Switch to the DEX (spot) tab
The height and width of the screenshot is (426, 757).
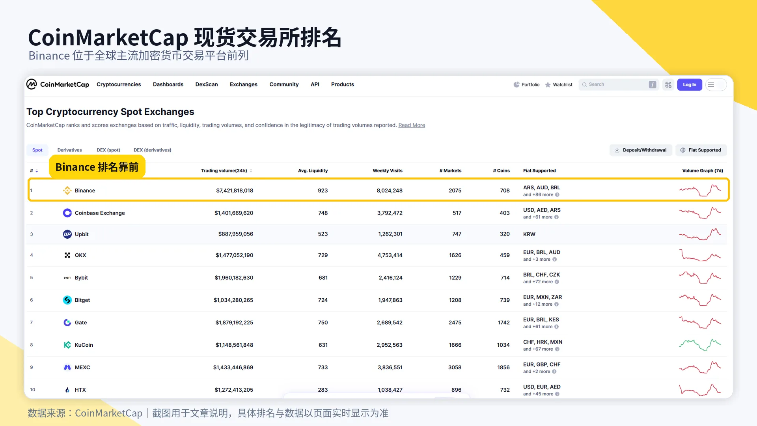[108, 150]
